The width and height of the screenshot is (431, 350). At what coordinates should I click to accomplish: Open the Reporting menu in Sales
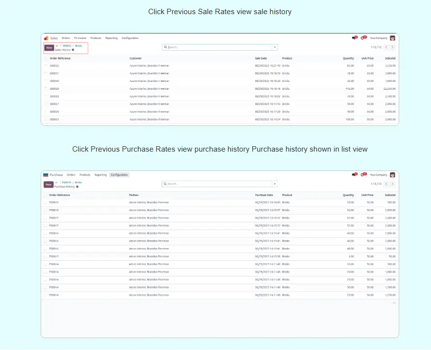(112, 38)
